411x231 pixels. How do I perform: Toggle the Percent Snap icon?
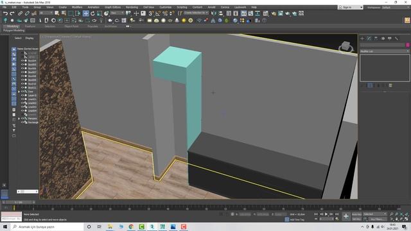click(165, 13)
